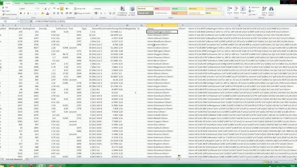Viewport: 297px width, 167px height.
Task: Open Format as Table gallery
Action: pos(132,11)
